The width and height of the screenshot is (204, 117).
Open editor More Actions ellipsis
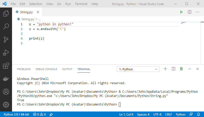(x=197, y=12)
